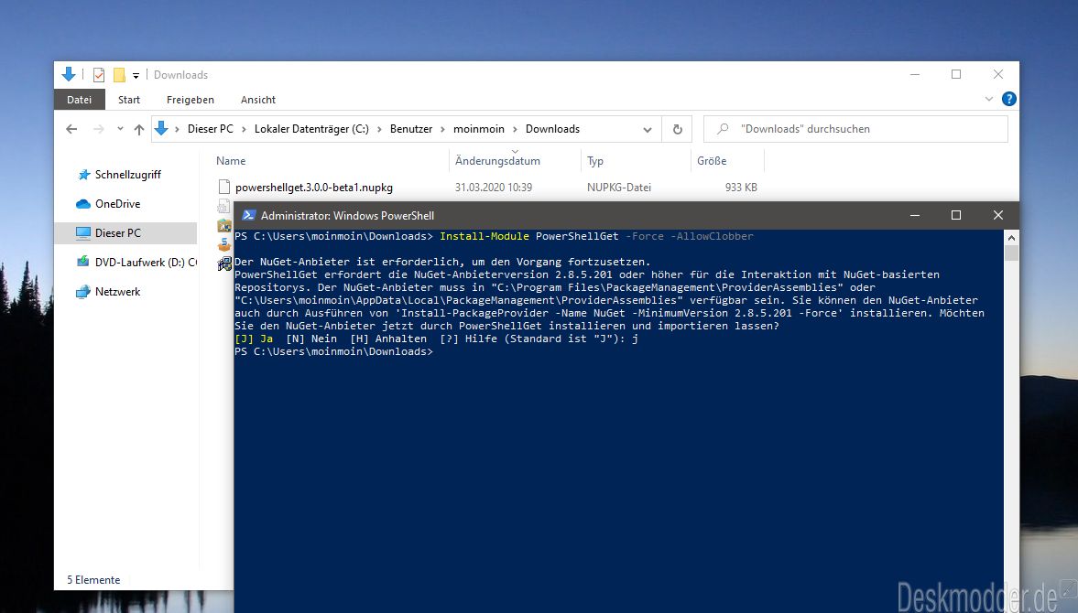
Task: Click the powershellget nupkg file icon
Action: (223, 187)
